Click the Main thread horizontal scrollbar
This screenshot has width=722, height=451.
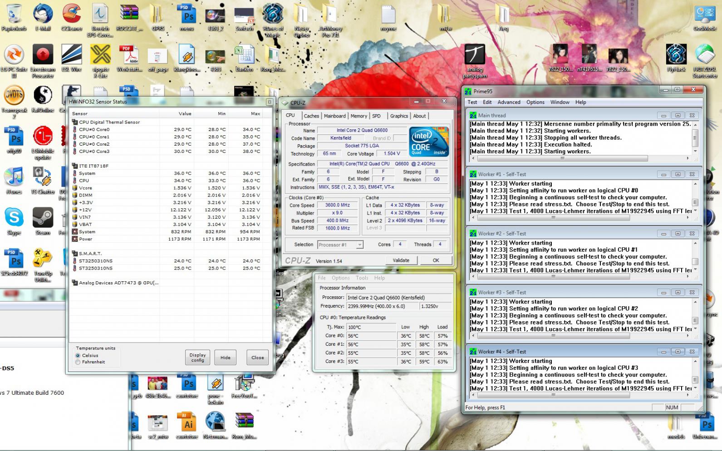580,158
